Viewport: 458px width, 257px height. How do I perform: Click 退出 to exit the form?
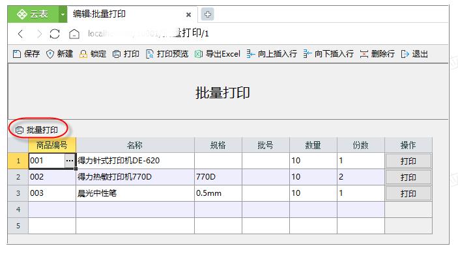(x=414, y=54)
